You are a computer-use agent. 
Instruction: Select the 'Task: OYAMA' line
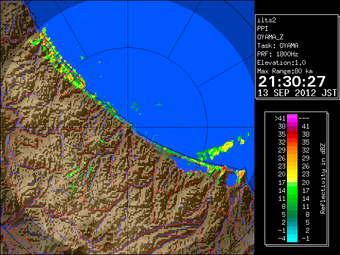pos(278,46)
